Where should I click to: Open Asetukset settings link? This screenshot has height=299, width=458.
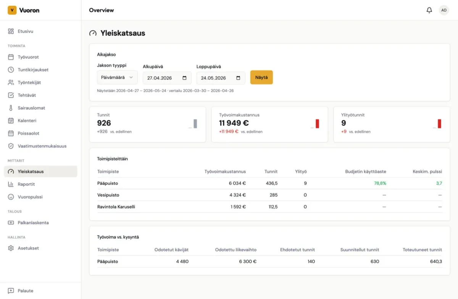click(40, 248)
